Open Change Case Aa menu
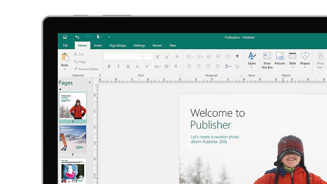Screen dimensions: 327x184 click(157, 66)
